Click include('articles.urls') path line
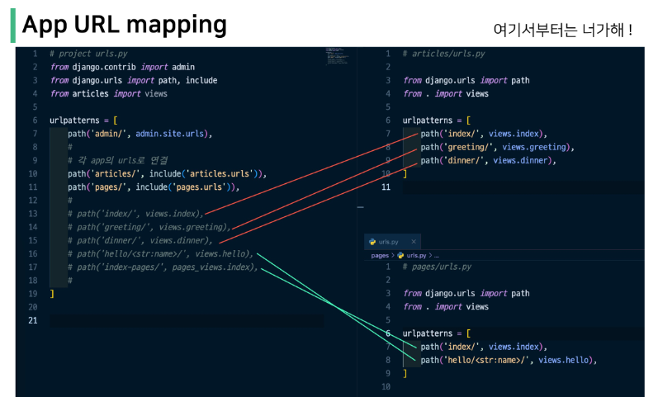Screen dimensions: 658x397 coord(168,174)
